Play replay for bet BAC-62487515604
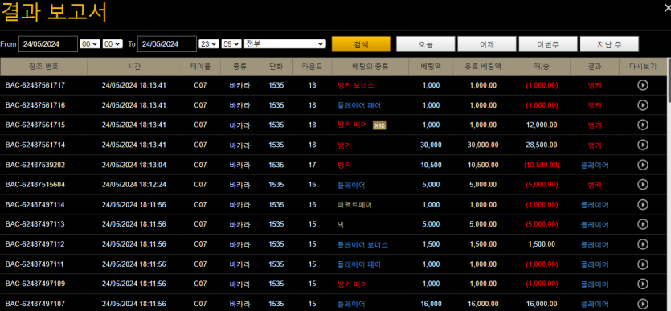Image resolution: width=671 pixels, height=311 pixels. click(642, 184)
